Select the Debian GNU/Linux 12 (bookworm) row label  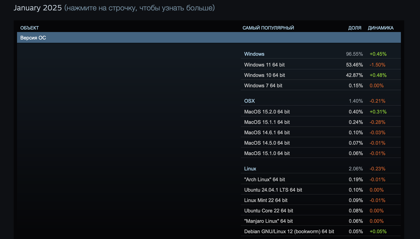tap(289, 231)
